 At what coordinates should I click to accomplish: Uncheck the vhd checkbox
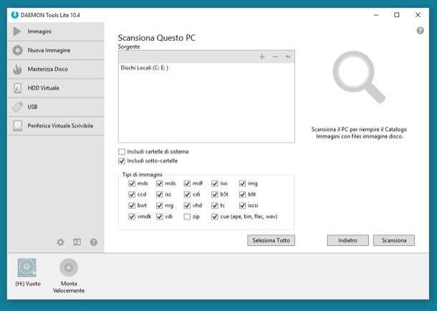[187, 206]
